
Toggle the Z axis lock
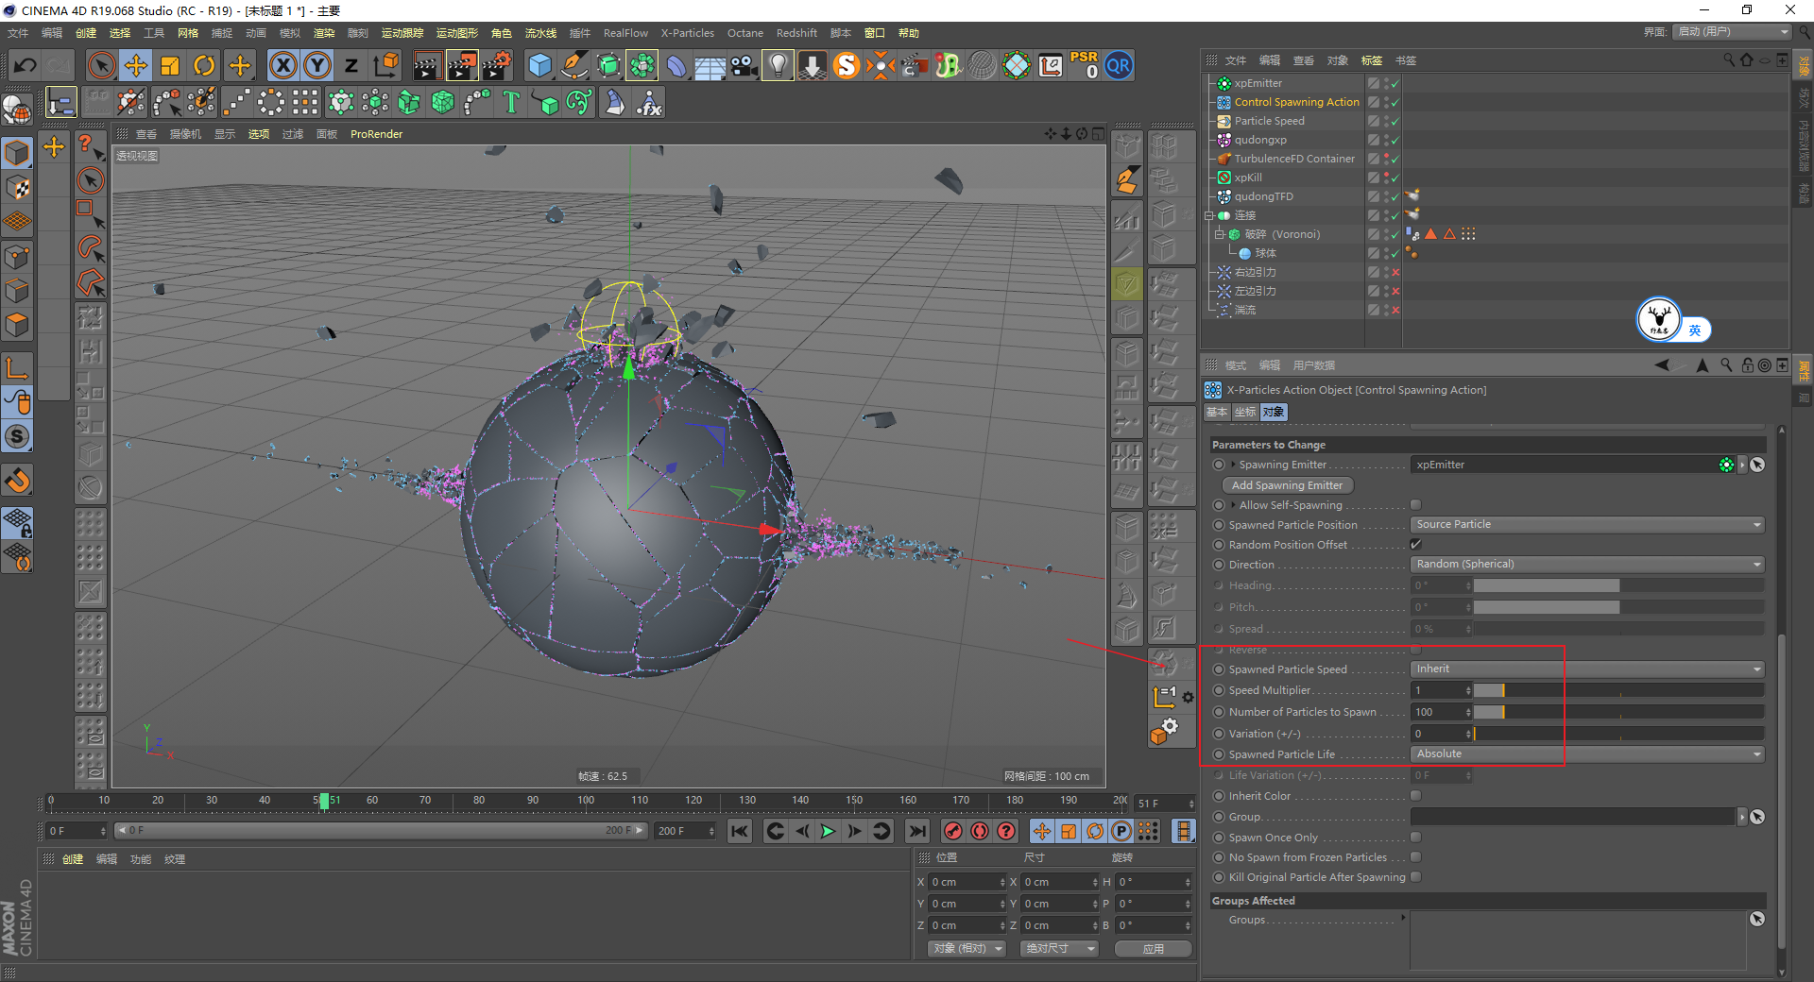(351, 65)
